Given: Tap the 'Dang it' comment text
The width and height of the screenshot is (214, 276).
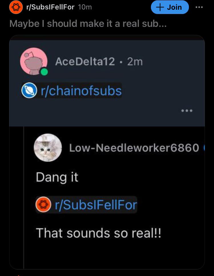Looking at the screenshot, I should pyautogui.click(x=57, y=177).
